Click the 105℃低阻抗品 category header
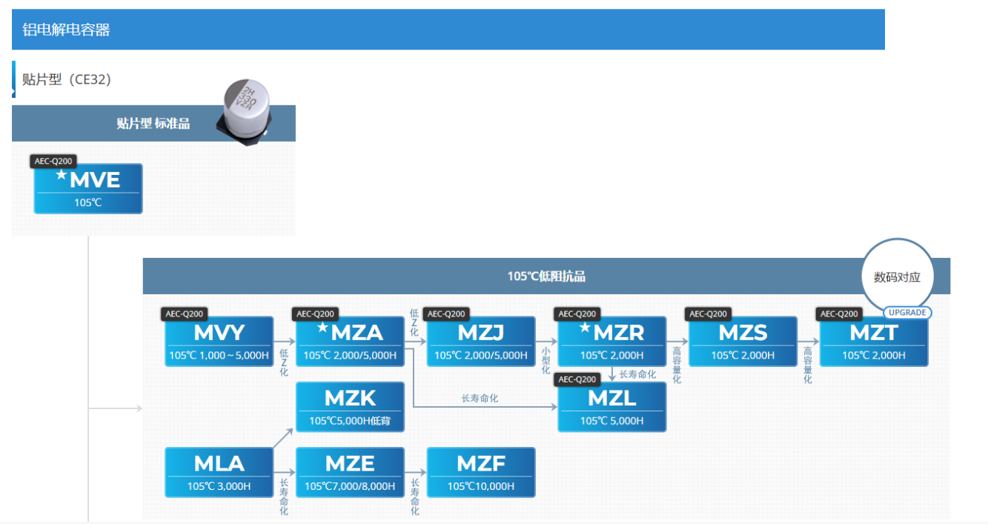988x524 pixels. coord(546,276)
